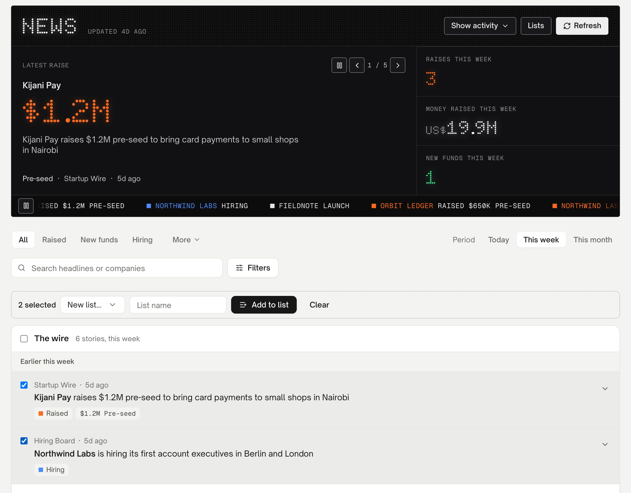This screenshot has height=493, width=631.
Task: Click the Money raised this week stat
Action: (x=518, y=121)
